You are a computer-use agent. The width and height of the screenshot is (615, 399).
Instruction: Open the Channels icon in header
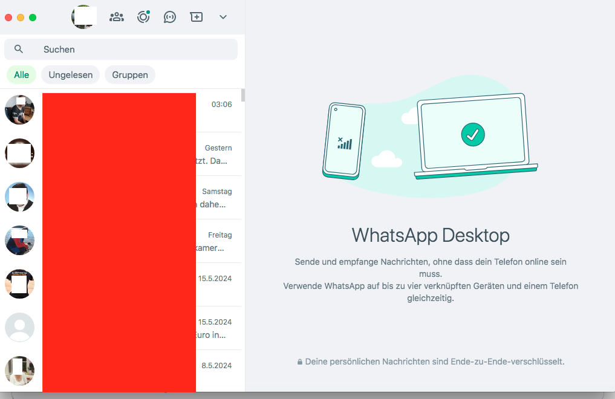click(170, 17)
